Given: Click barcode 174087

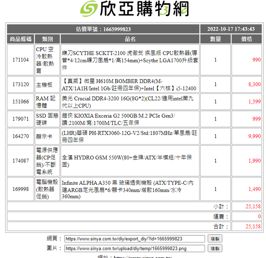Looking at the screenshot, I should pyautogui.click(x=21, y=161).
